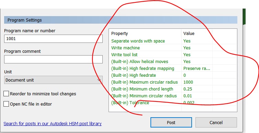This screenshot has width=259, height=133.
Task: Click the Cancel button
Action: [216, 122]
